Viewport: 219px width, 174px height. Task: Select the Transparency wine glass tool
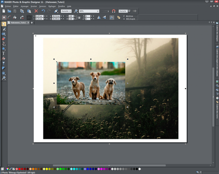click(x=4, y=63)
